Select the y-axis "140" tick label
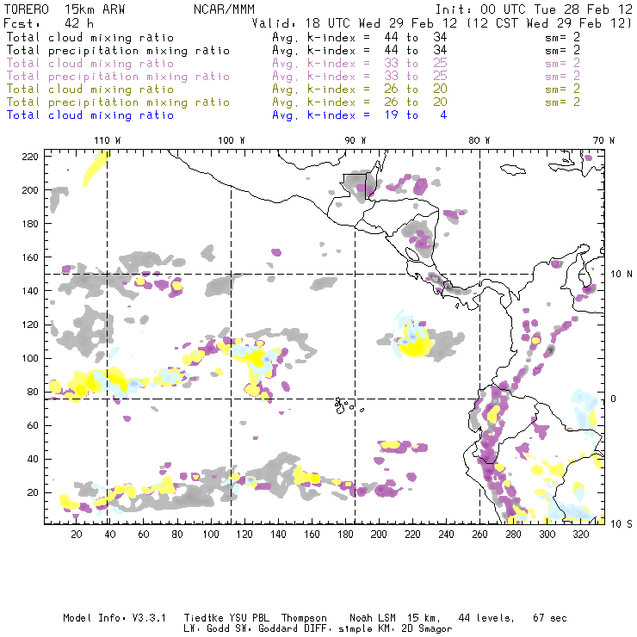The width and height of the screenshot is (637, 637). (x=30, y=291)
